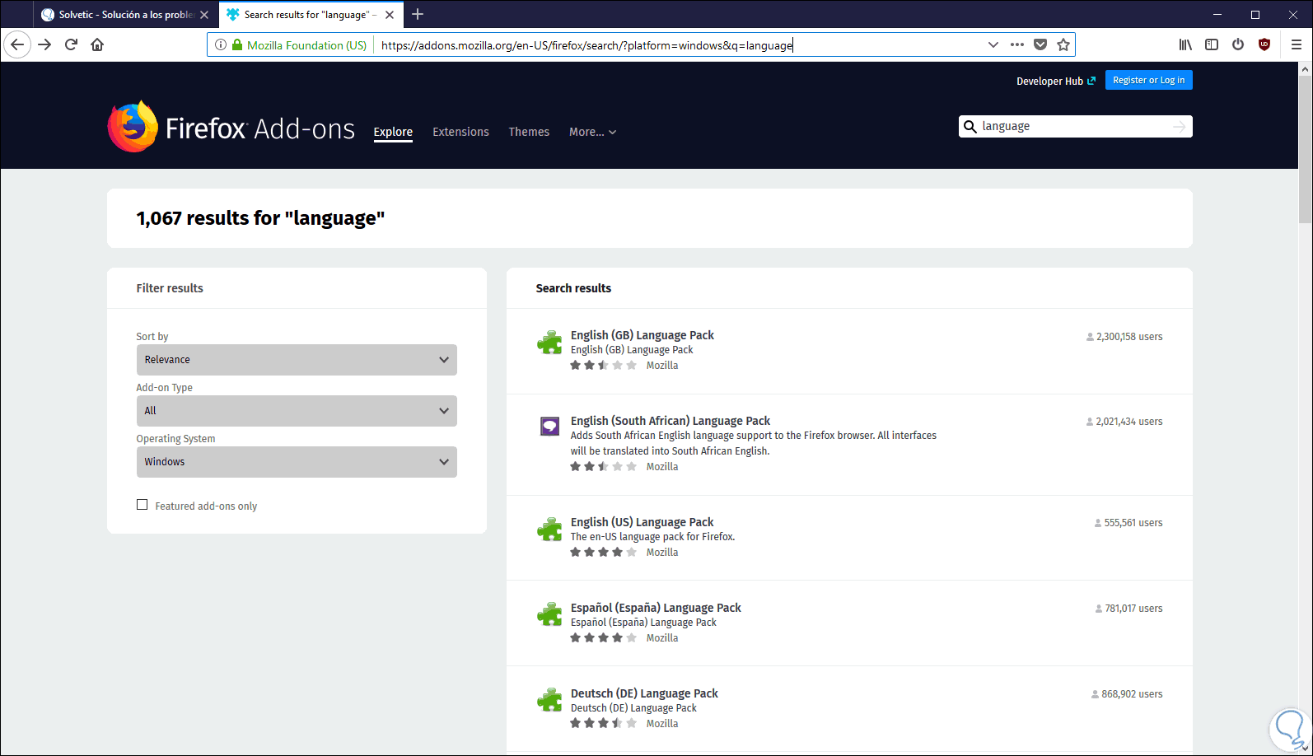
Task: Open the Firefox home page
Action: point(97,44)
